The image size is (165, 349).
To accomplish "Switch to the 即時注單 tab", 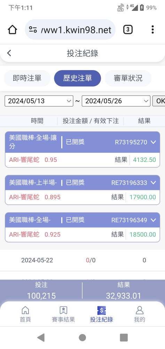I will pos(27,78).
